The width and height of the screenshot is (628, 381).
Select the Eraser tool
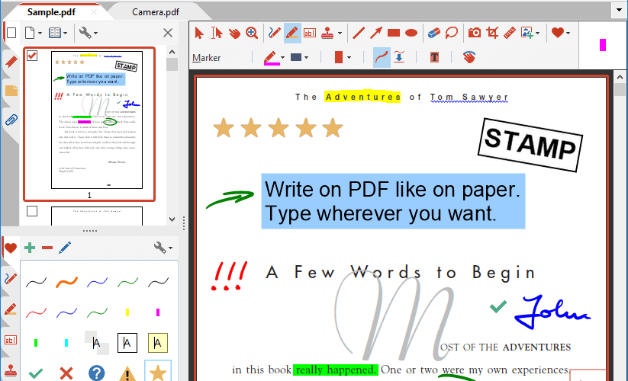pos(433,33)
